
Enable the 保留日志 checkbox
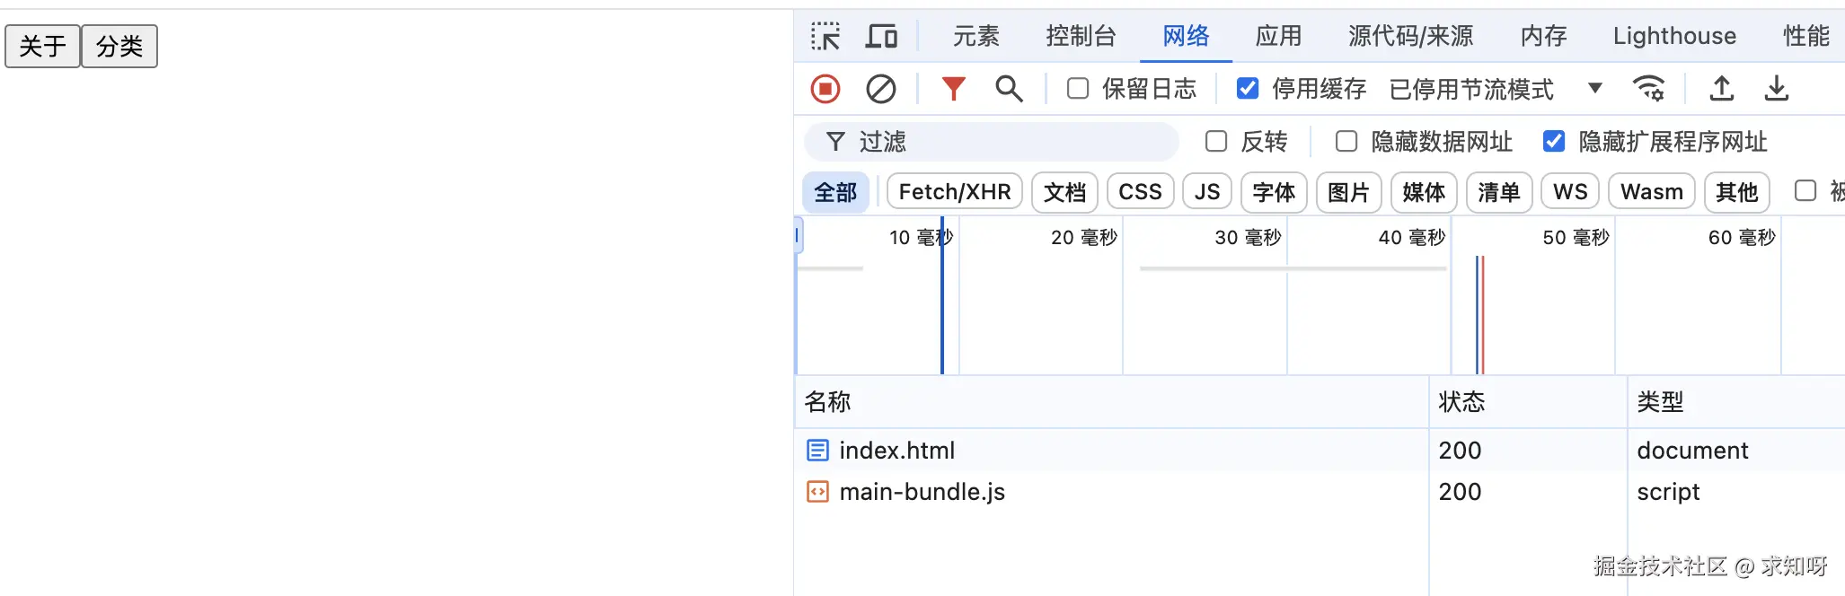(1078, 88)
